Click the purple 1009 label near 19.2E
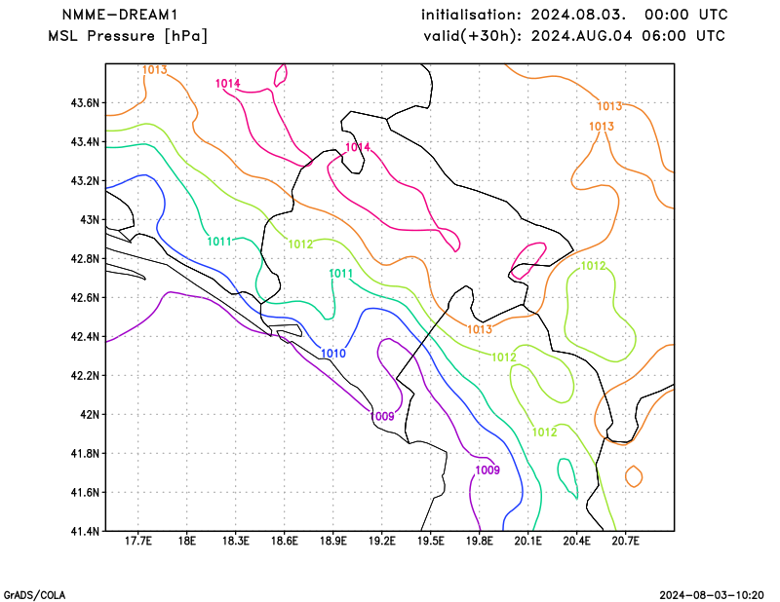This screenshot has width=780, height=602. 382,416
